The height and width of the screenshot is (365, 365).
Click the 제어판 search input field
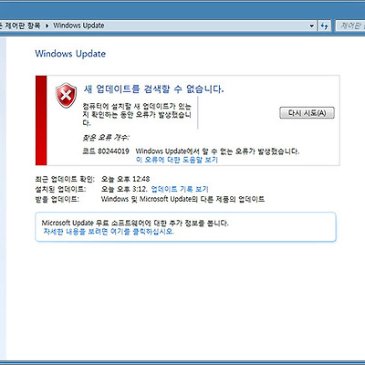(350, 26)
